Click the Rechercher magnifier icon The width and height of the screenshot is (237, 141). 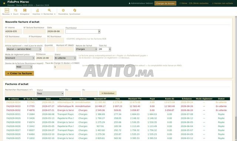[49, 10]
